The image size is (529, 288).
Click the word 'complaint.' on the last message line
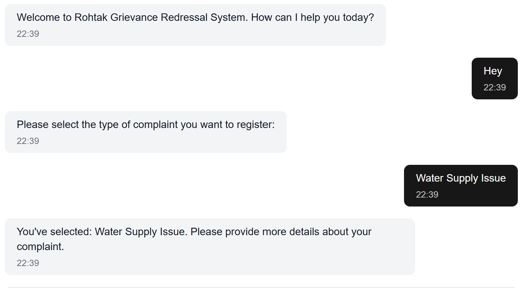coord(40,247)
